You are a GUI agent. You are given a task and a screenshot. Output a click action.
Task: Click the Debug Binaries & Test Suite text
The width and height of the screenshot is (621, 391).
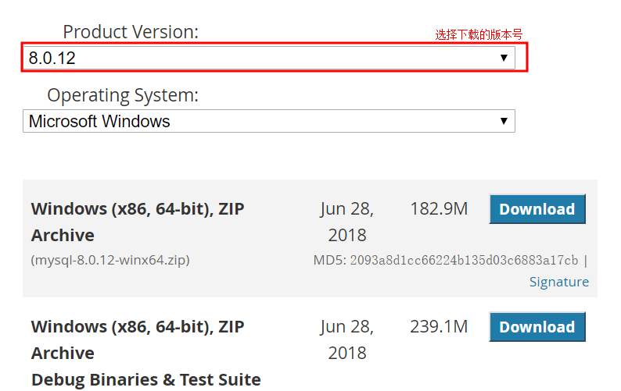pyautogui.click(x=145, y=379)
